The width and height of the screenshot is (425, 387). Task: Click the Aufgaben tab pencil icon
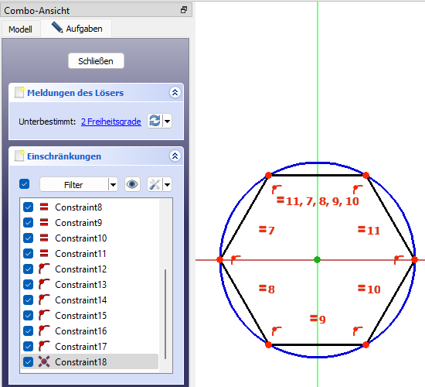[x=57, y=27]
